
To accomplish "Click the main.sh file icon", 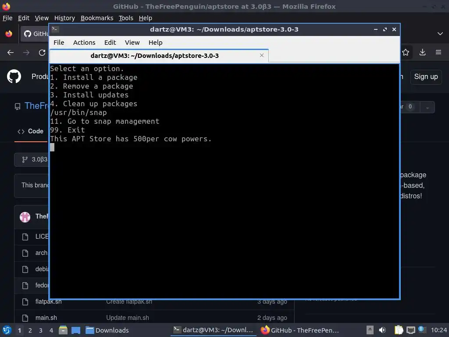I will coord(25,318).
